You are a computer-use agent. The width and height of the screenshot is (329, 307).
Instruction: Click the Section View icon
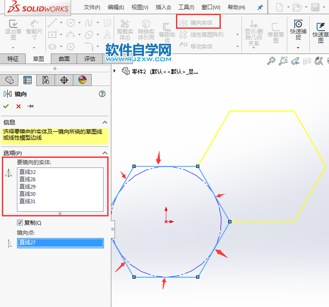click(x=307, y=61)
